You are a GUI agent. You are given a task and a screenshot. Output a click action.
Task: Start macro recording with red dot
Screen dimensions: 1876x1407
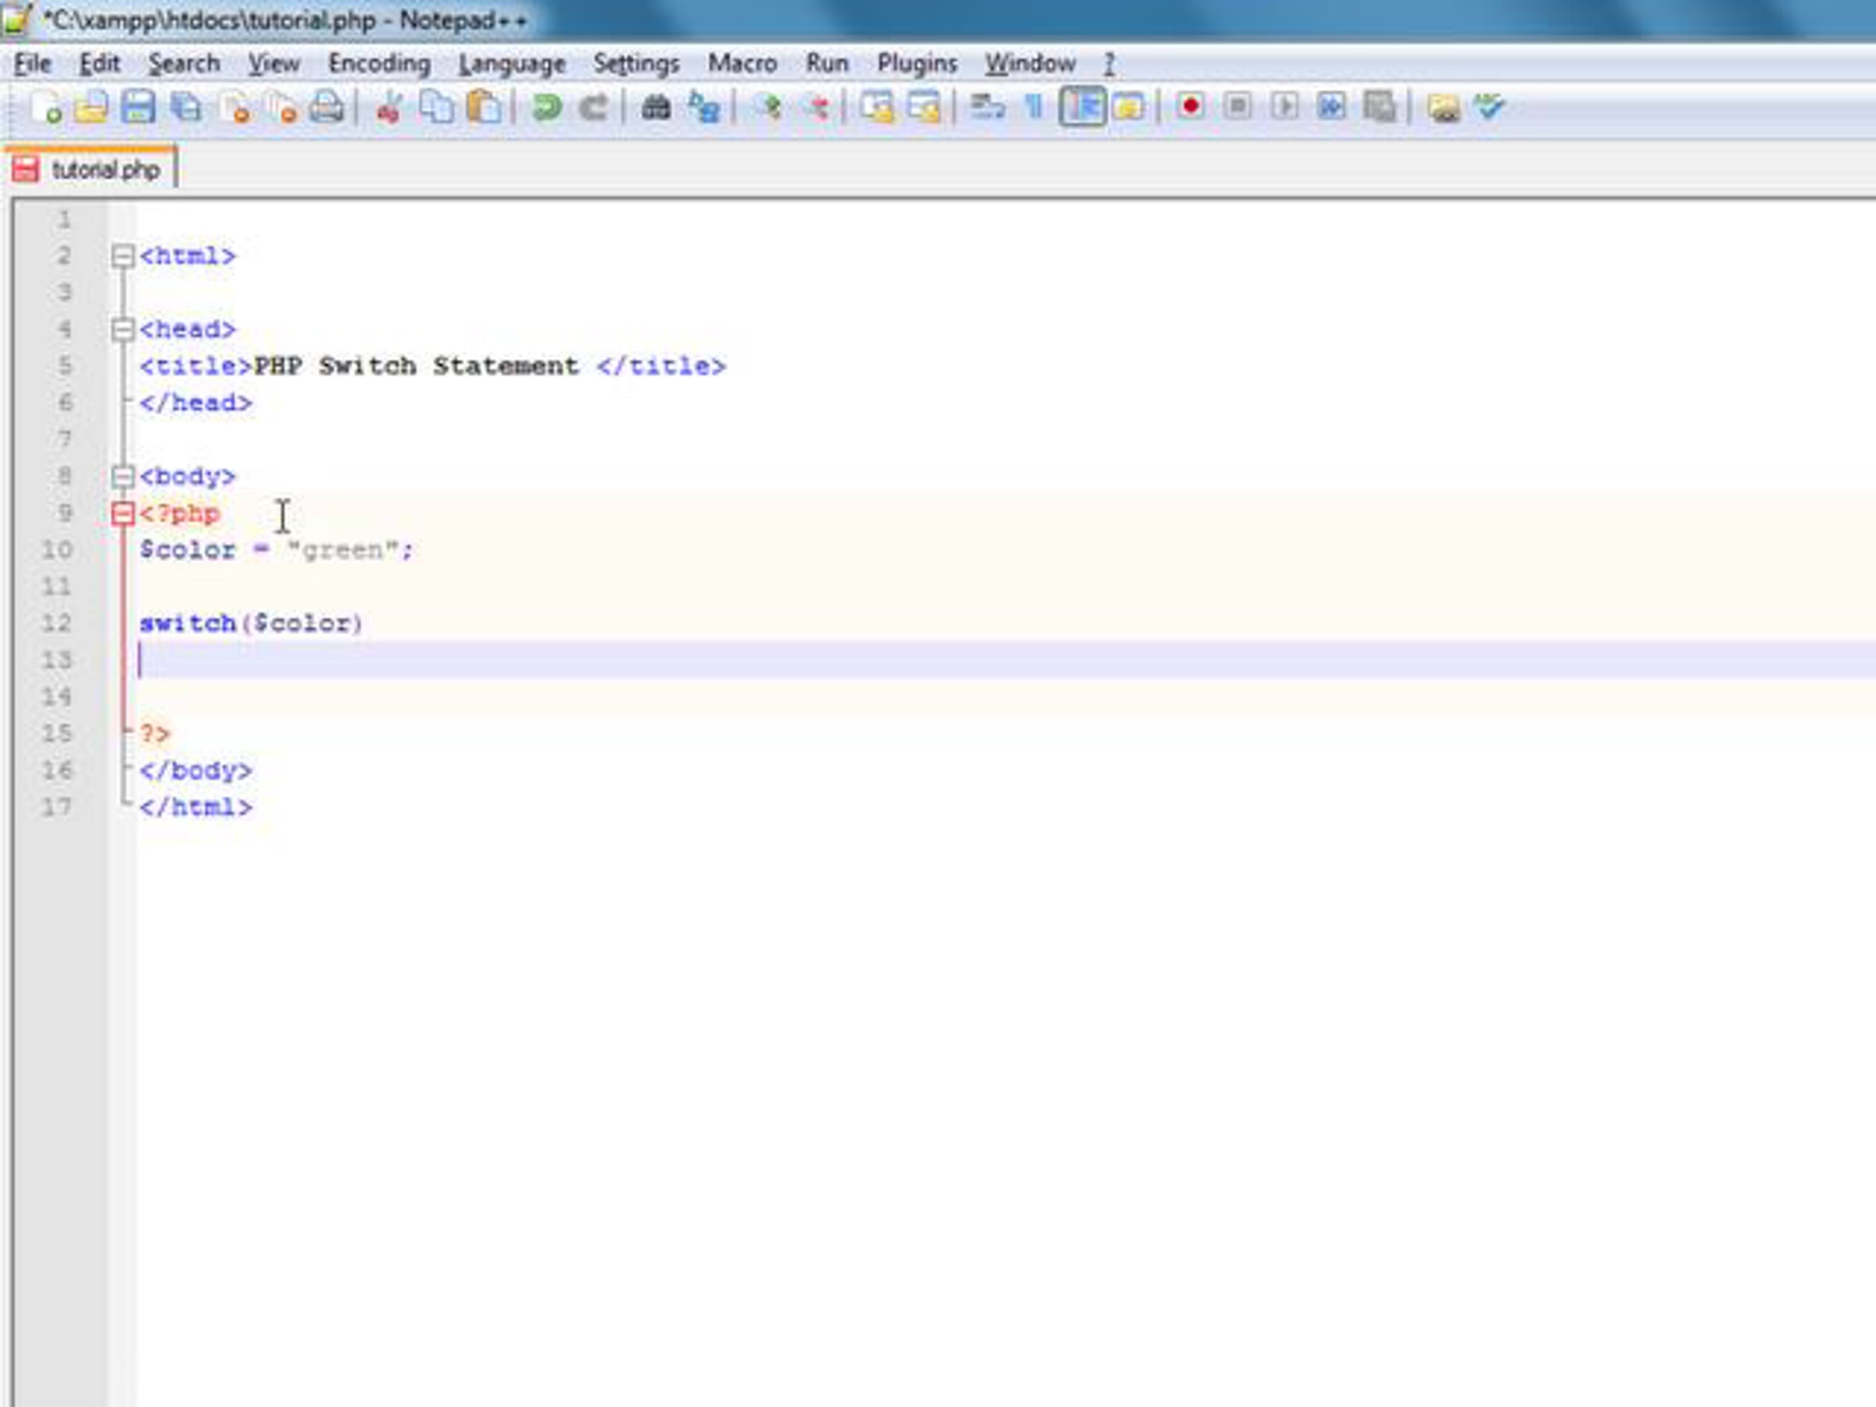1190,107
